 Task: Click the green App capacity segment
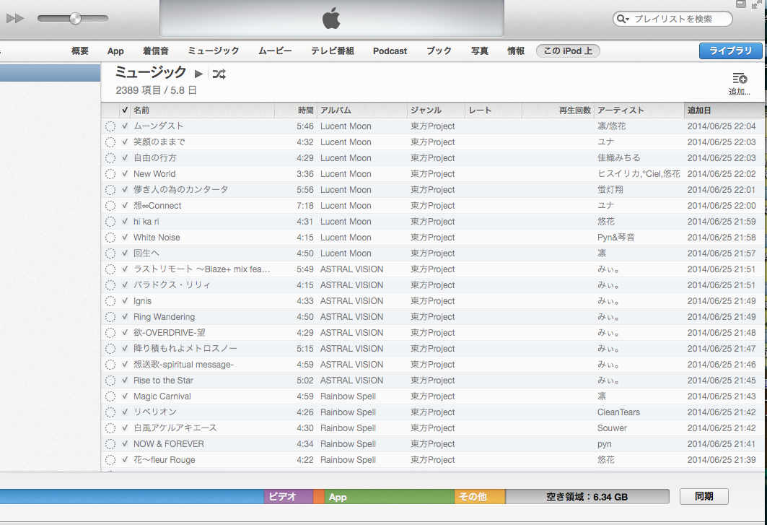[x=390, y=497]
